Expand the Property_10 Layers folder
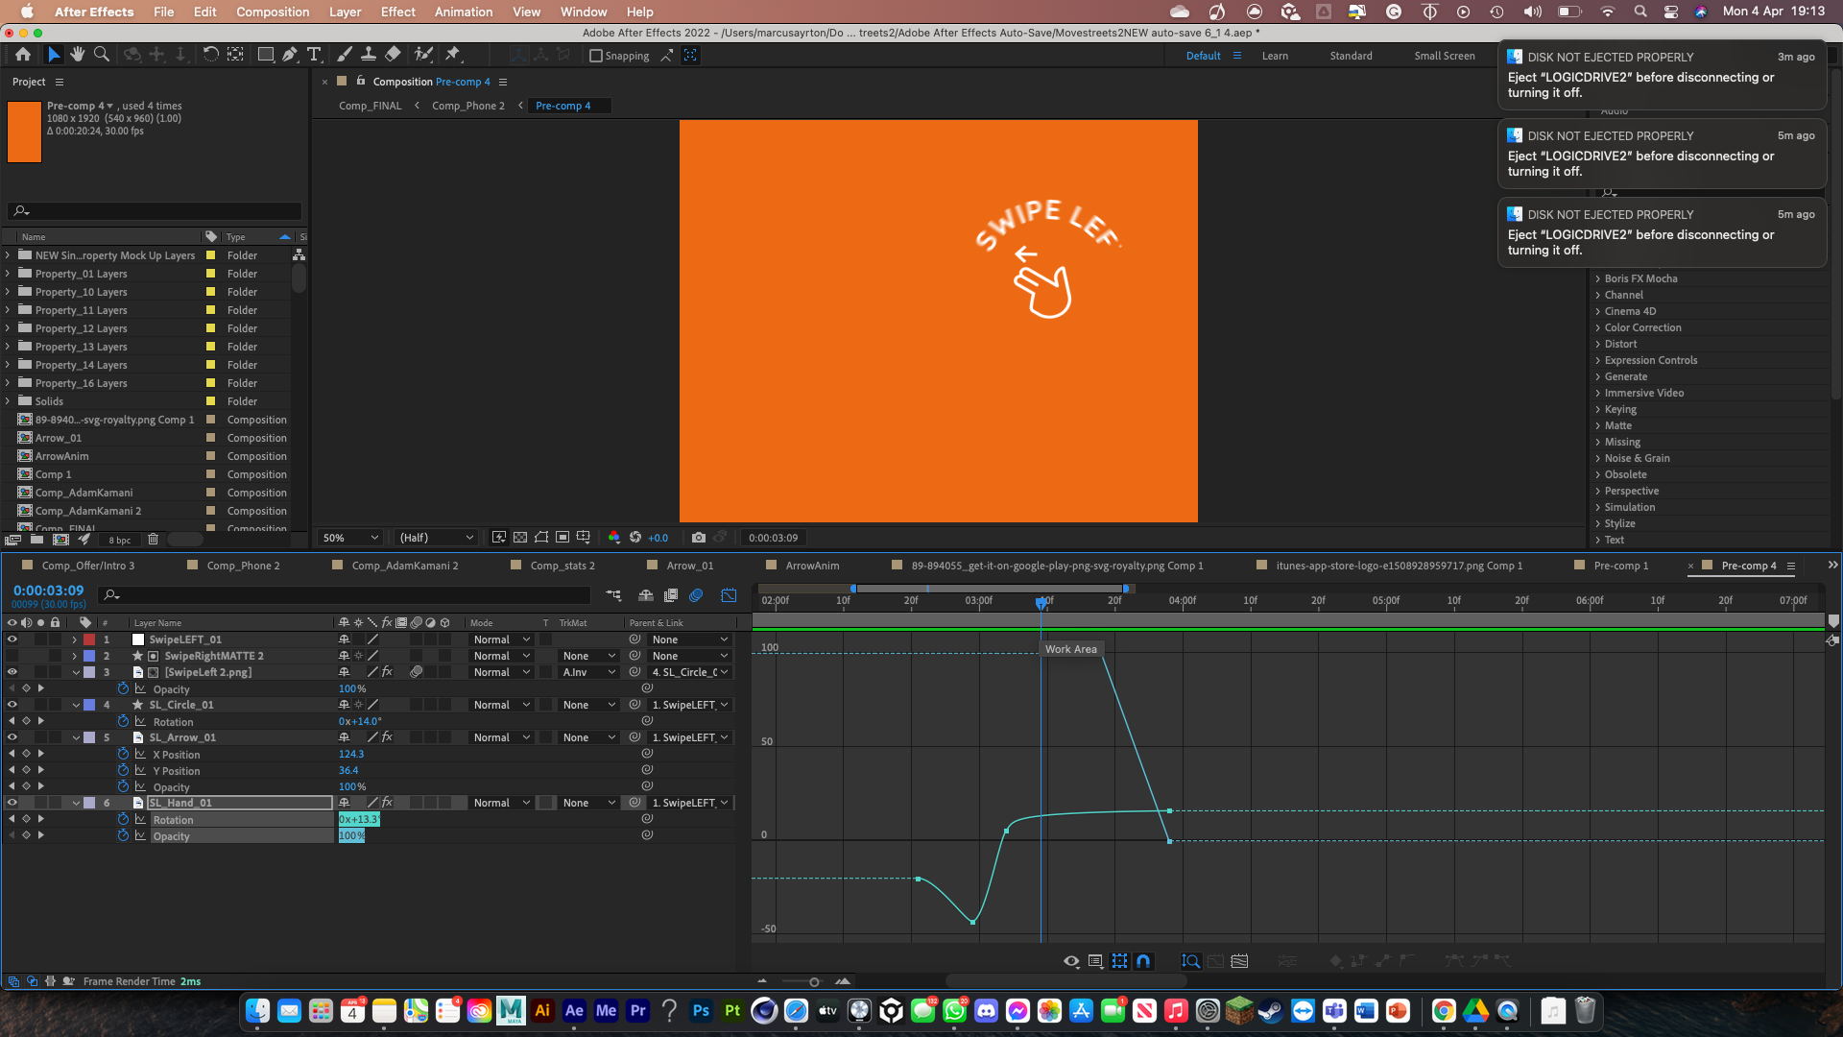This screenshot has height=1037, width=1843. (x=8, y=292)
